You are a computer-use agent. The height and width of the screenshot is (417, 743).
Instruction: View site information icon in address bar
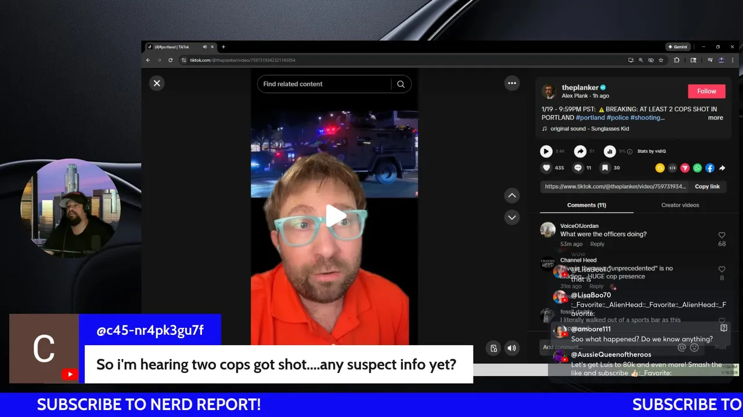184,60
